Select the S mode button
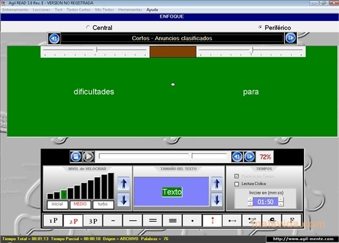The height and width of the screenshot is (243, 339). (x=272, y=220)
